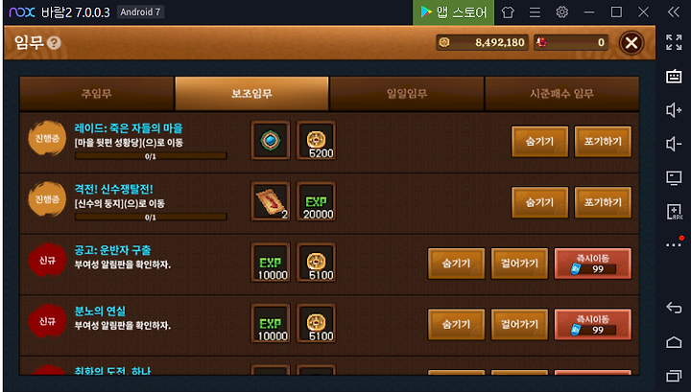
Task: Click the blue gem reward of 레이드 quest
Action: [271, 140]
